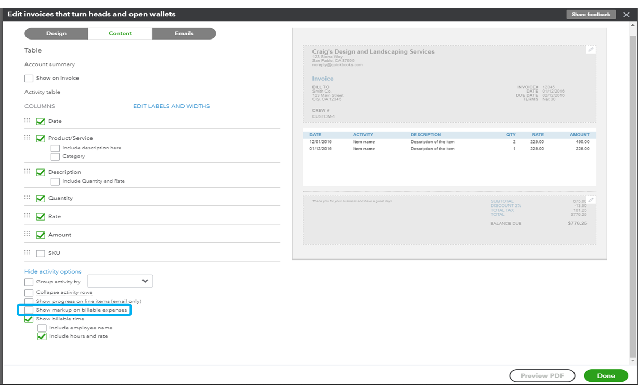Image resolution: width=639 pixels, height=389 pixels.
Task: Click the ACTIVITY column header in preview
Action: tap(363, 135)
